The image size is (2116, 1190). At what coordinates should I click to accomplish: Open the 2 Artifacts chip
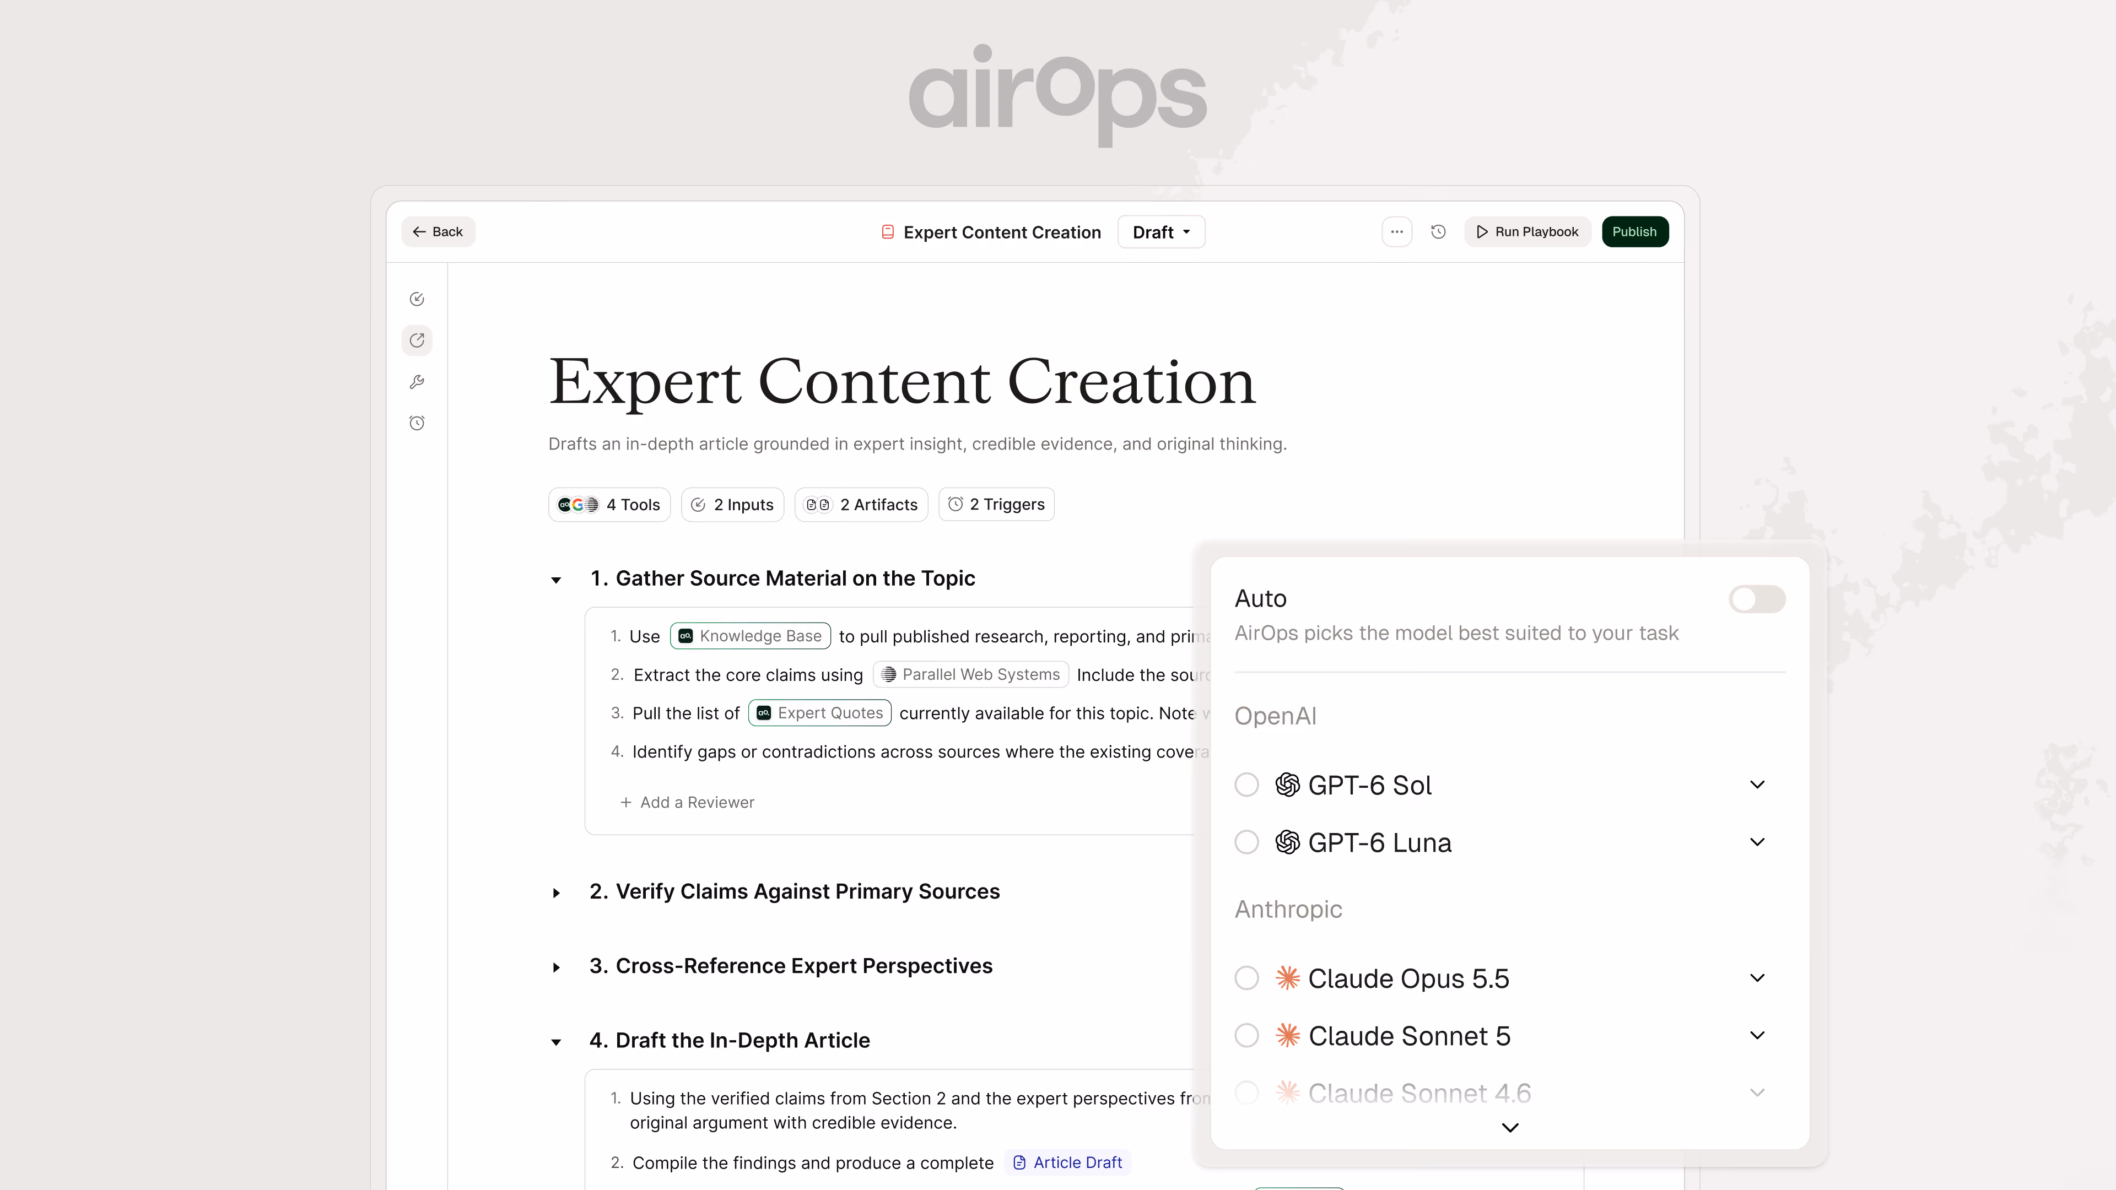[861, 504]
